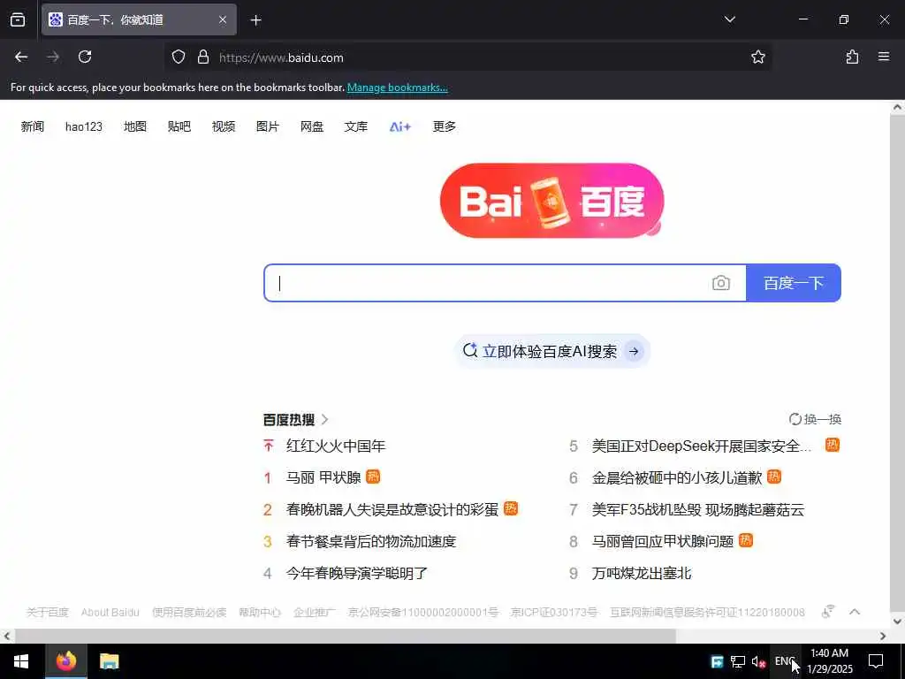Click the address bar URL field
This screenshot has width=905, height=679.
pyautogui.click(x=468, y=57)
